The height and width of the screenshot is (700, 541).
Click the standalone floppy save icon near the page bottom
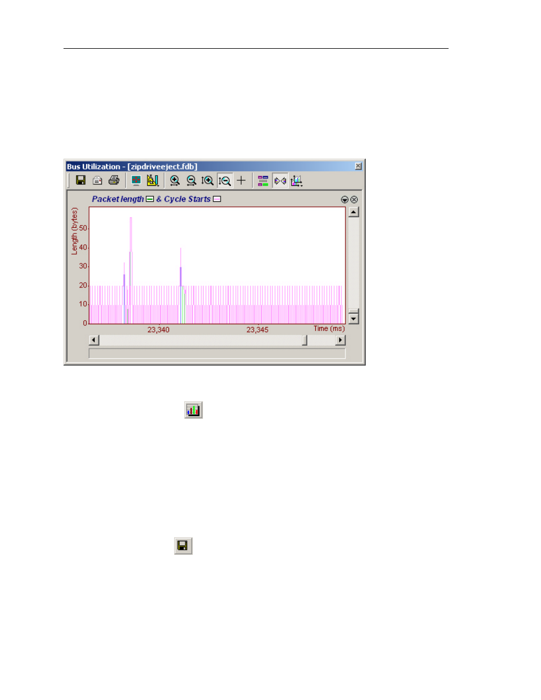(183, 545)
